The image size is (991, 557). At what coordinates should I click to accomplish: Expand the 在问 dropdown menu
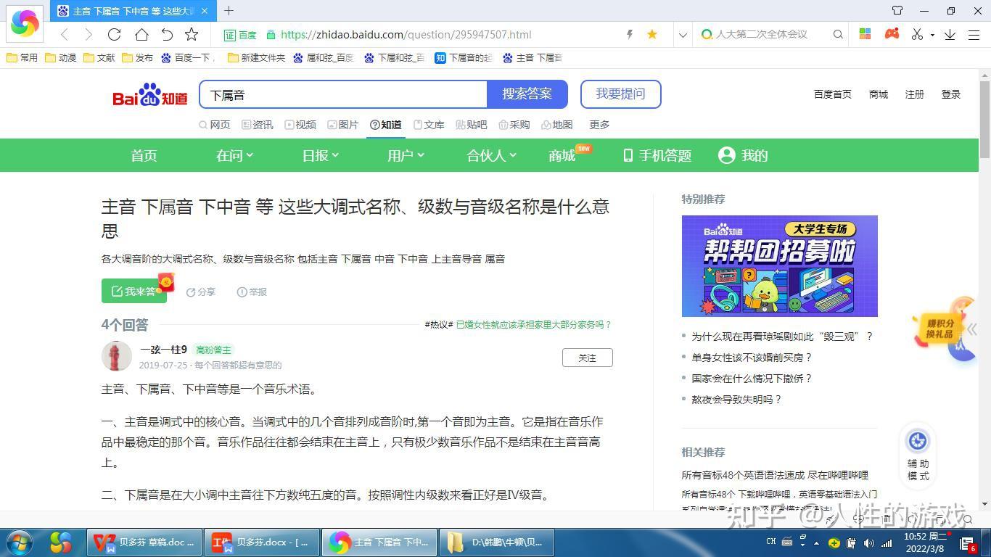(x=234, y=155)
